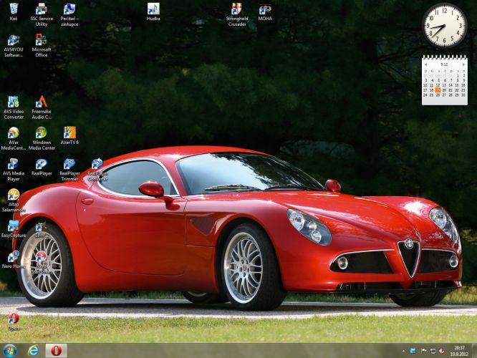477x358 pixels.
Task: Launch GIMP 2 shortcut
Action: [x=42, y=231]
